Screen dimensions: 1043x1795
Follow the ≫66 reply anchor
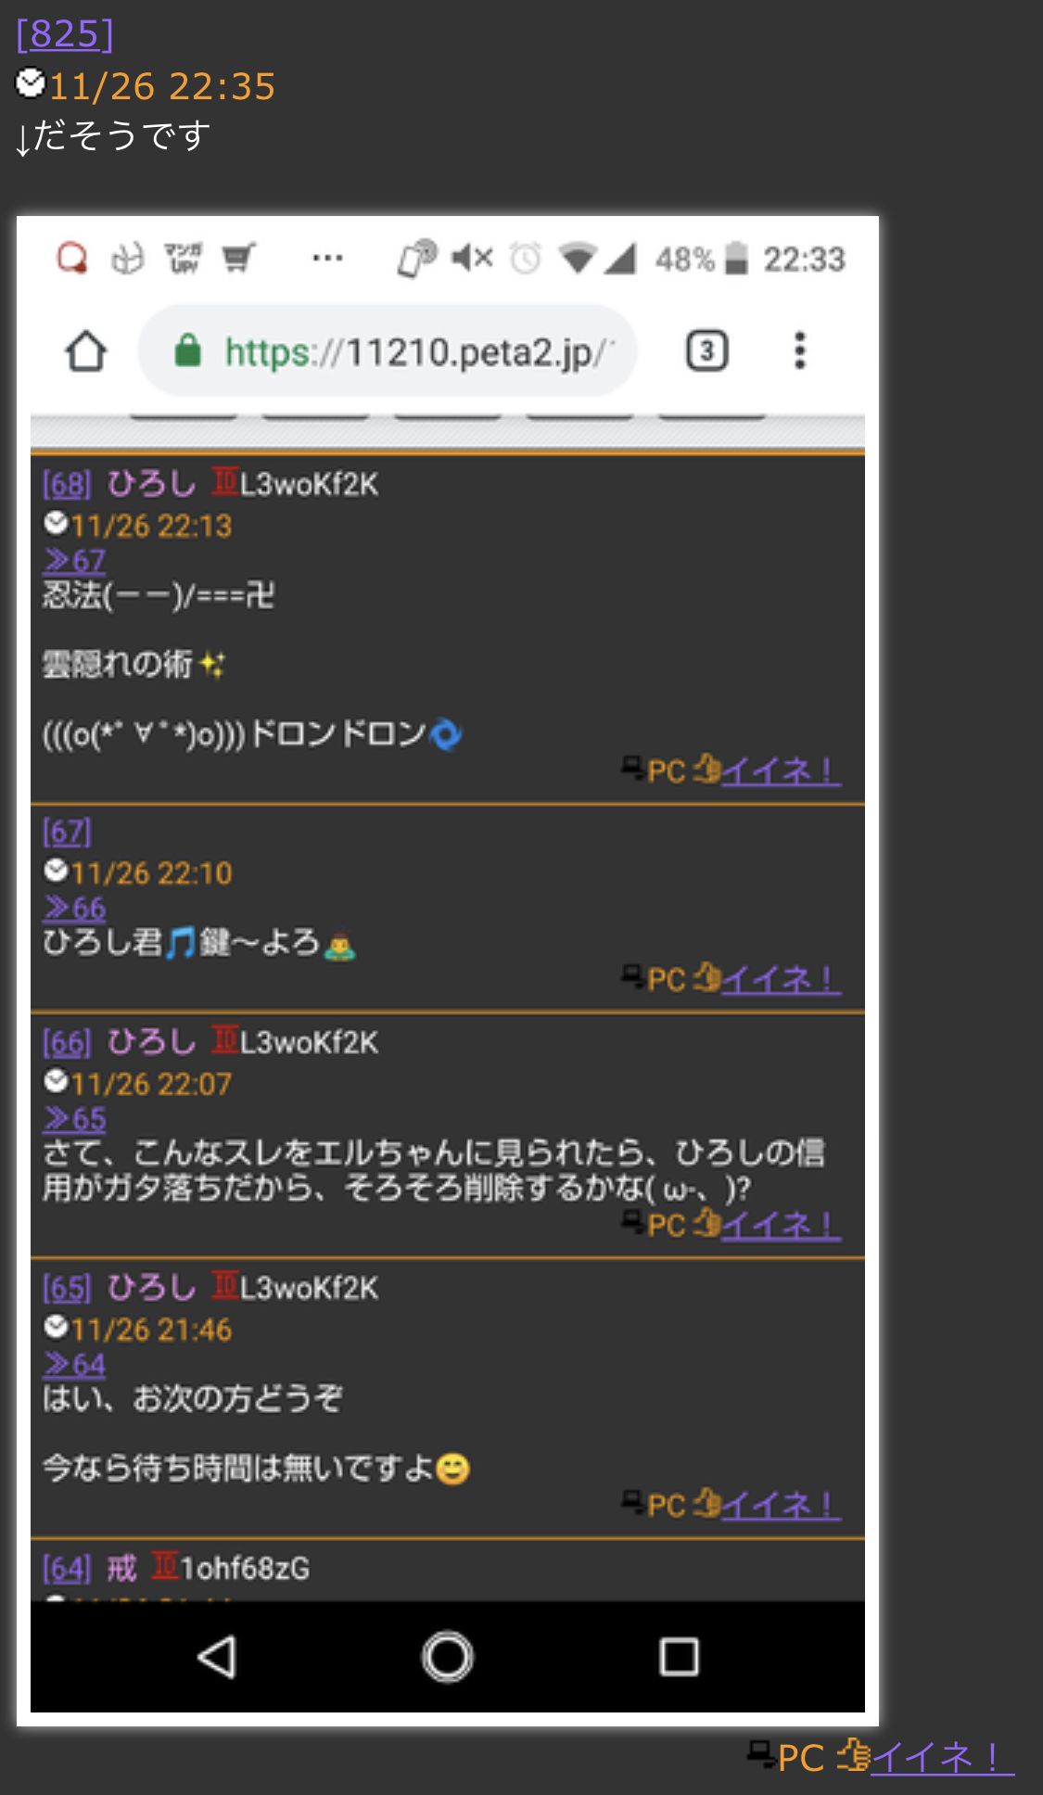pos(74,908)
